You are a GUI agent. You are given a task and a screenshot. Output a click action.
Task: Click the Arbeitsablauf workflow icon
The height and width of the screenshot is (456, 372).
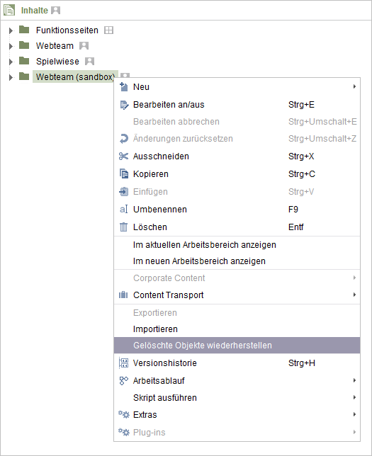[124, 380]
